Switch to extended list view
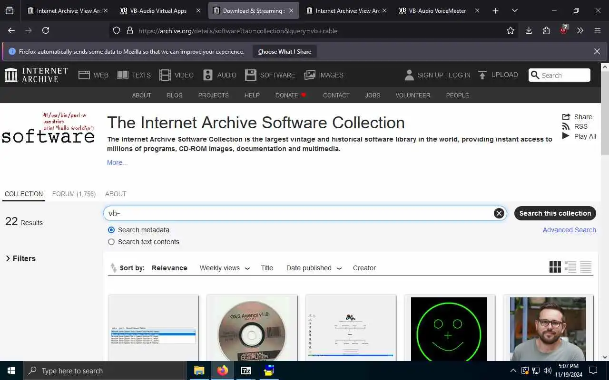 click(x=570, y=267)
